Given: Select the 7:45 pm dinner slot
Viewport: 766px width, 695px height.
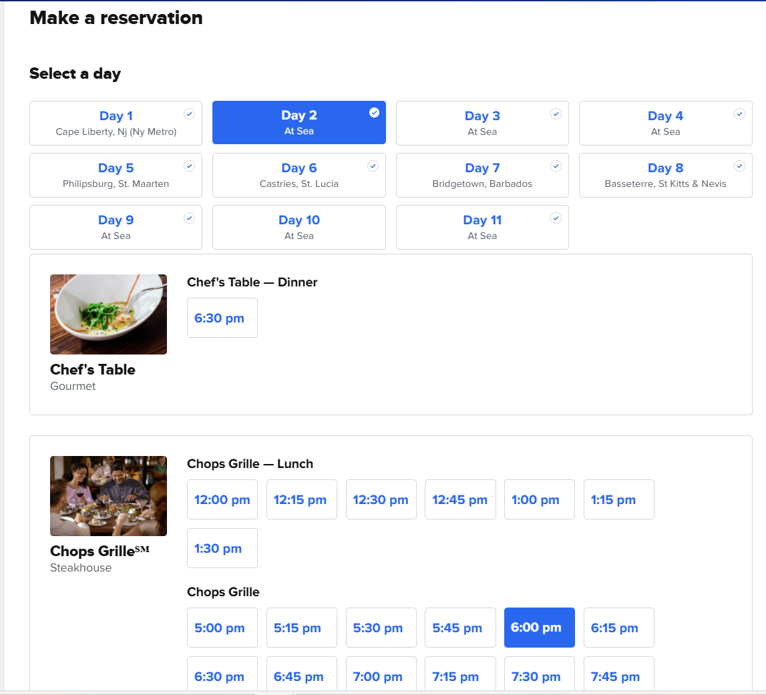Looking at the screenshot, I should pos(618,676).
